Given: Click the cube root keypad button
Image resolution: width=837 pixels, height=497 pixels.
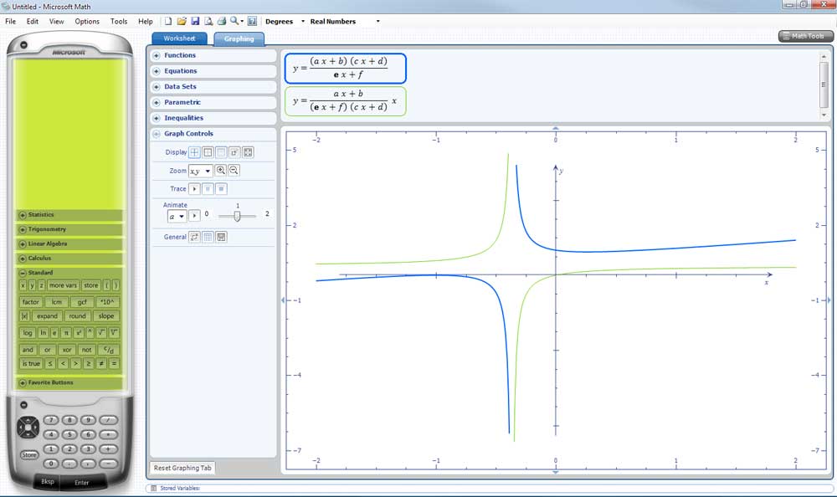Looking at the screenshot, I should click(x=114, y=332).
